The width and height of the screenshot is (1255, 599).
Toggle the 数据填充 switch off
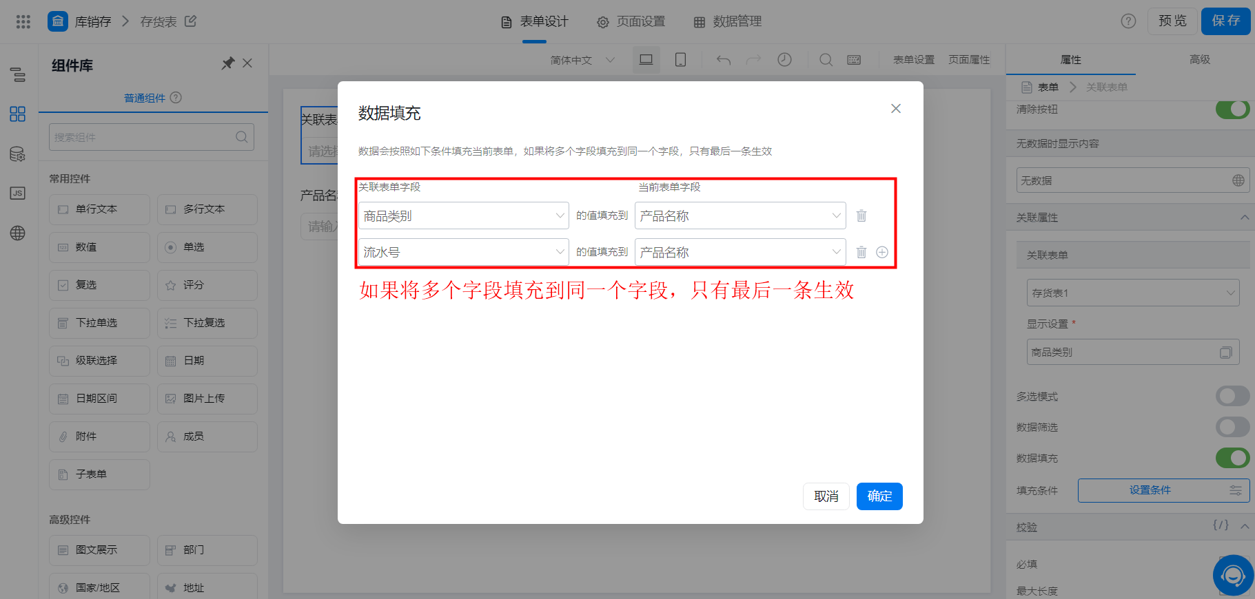coord(1233,458)
